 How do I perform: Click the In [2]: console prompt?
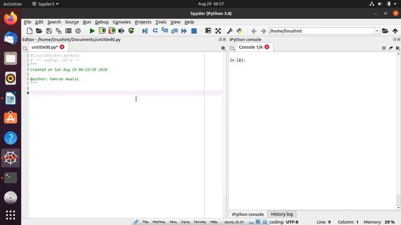(x=237, y=60)
